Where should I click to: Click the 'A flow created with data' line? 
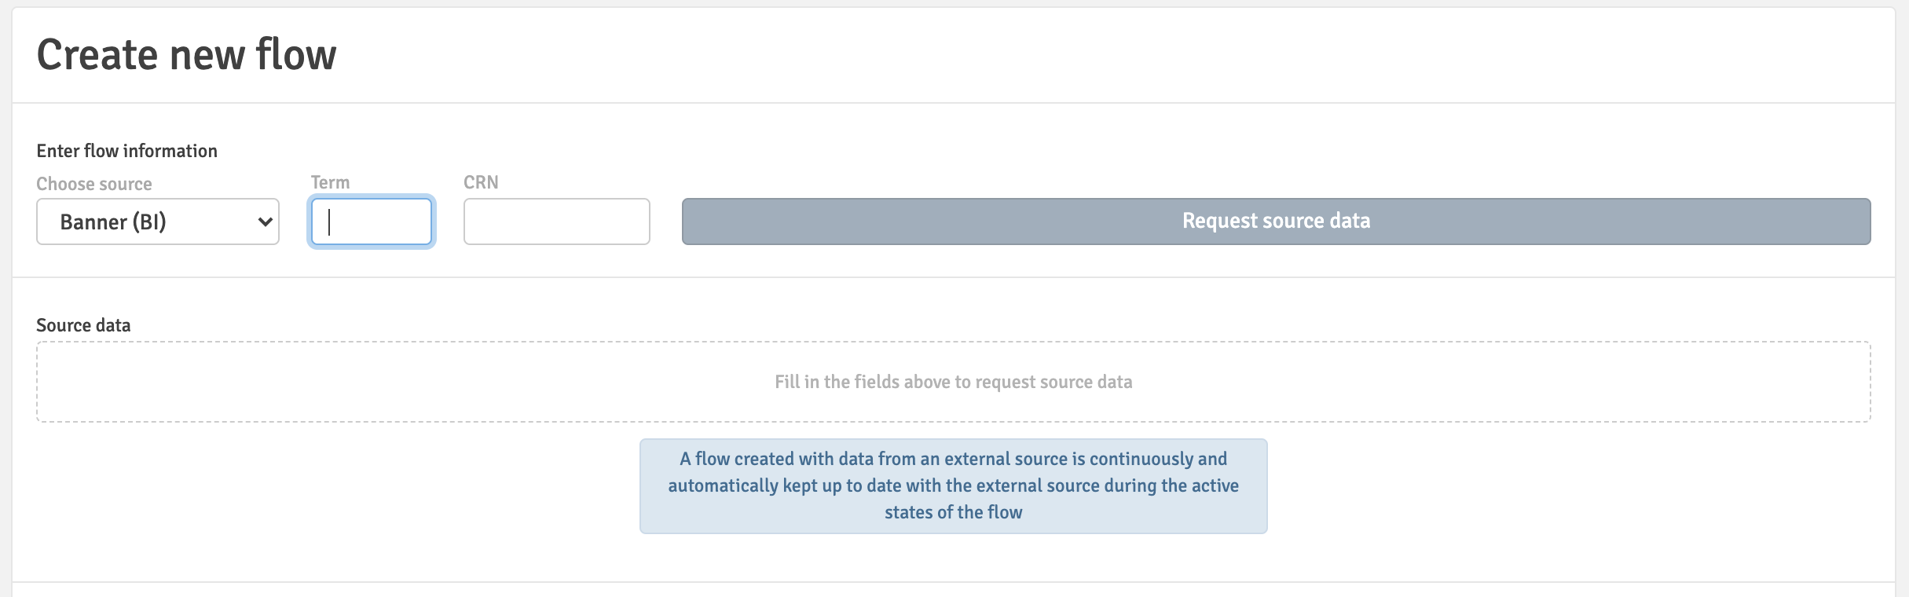click(953, 459)
